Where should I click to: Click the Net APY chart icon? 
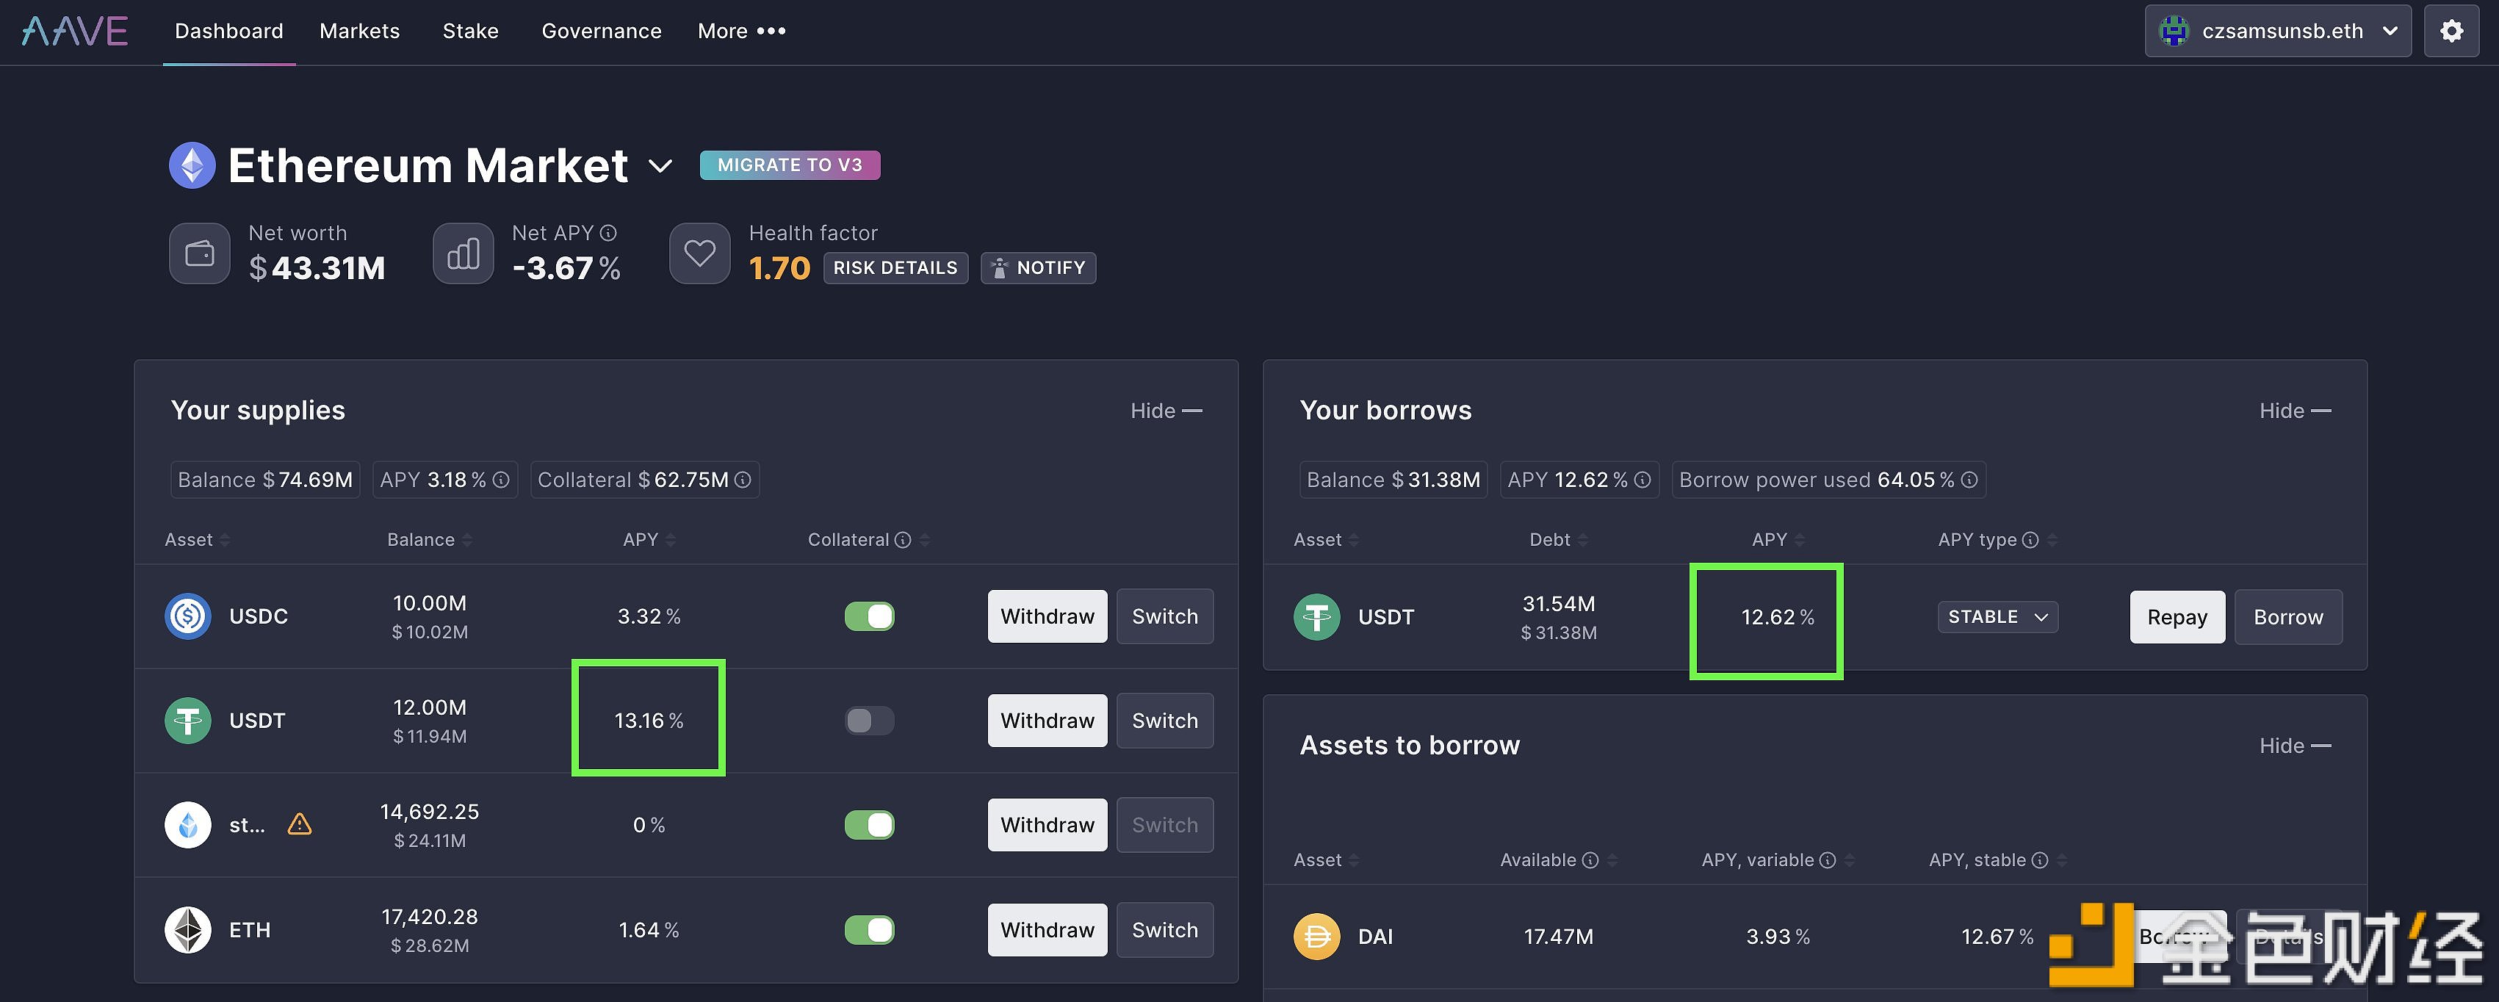click(464, 254)
